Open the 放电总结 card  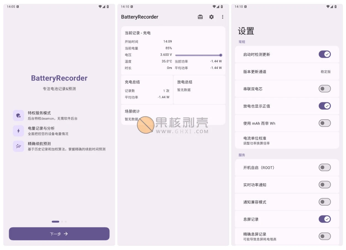[199, 90]
